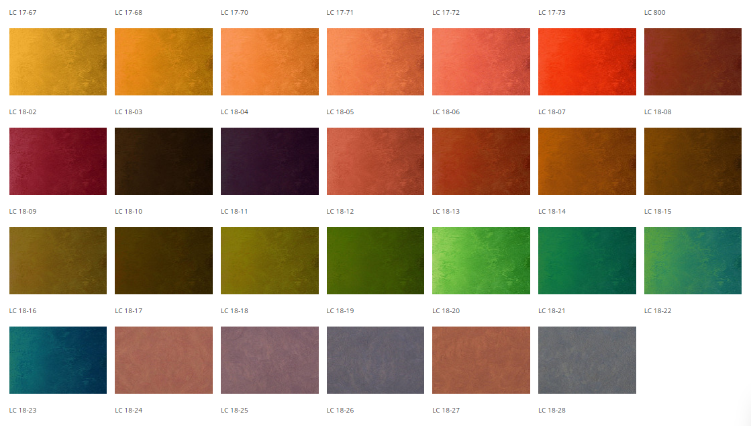This screenshot has height=426, width=751.
Task: Pick the bright red LC 18-07 swatch
Action: click(x=587, y=62)
